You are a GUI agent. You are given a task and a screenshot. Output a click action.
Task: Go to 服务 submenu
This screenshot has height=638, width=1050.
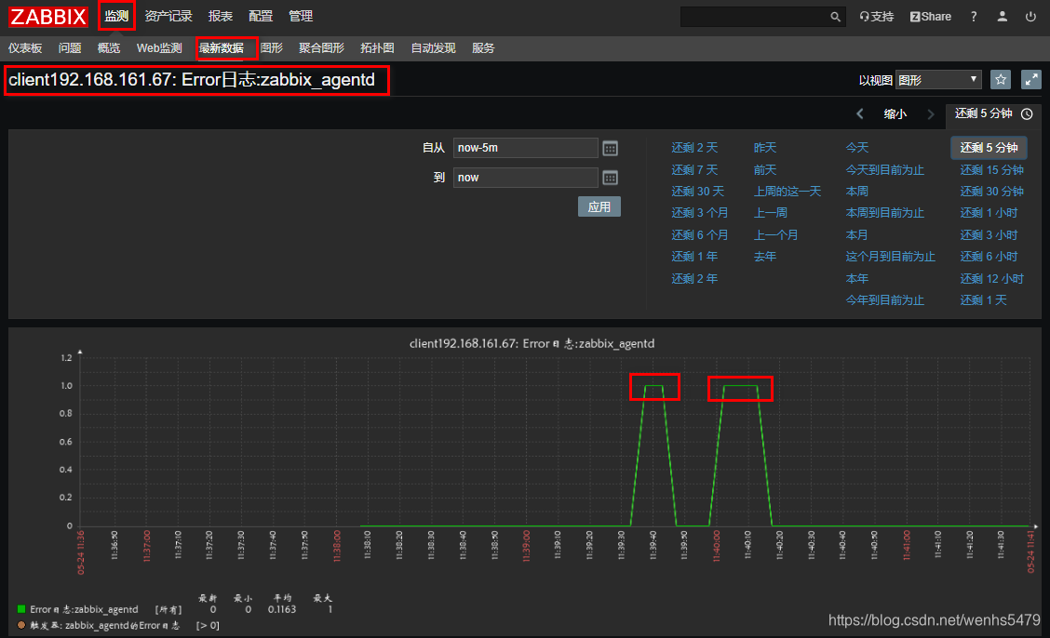click(483, 48)
